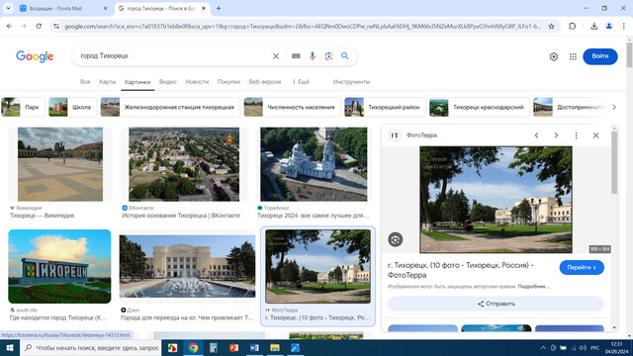Open the Дзен fountain building thumbnail
The height and width of the screenshot is (356, 633).
pyautogui.click(x=187, y=266)
